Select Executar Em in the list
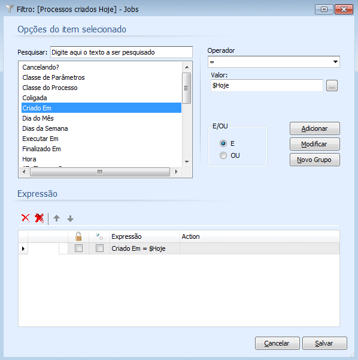The height and width of the screenshot is (360, 358). (101, 139)
